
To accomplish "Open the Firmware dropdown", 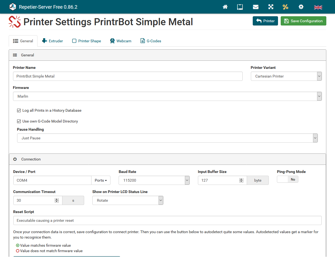I will click(x=167, y=96).
